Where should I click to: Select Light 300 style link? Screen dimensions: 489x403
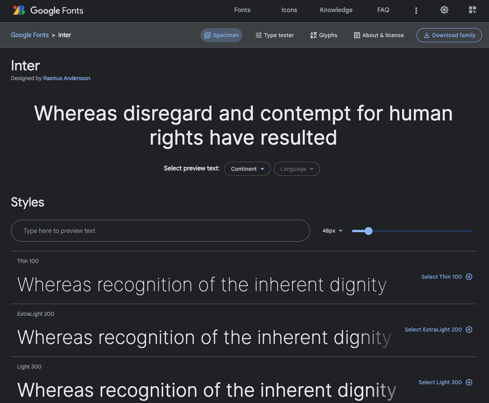440,382
